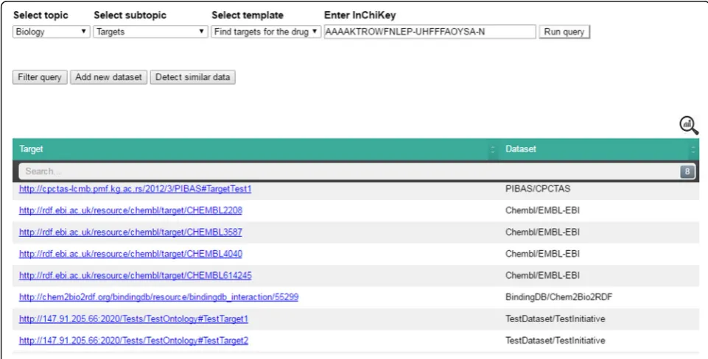The height and width of the screenshot is (359, 708).
Task: Select Chembl/EMBL-EBI cell in CHEMBL614245 row
Action: pyautogui.click(x=542, y=276)
